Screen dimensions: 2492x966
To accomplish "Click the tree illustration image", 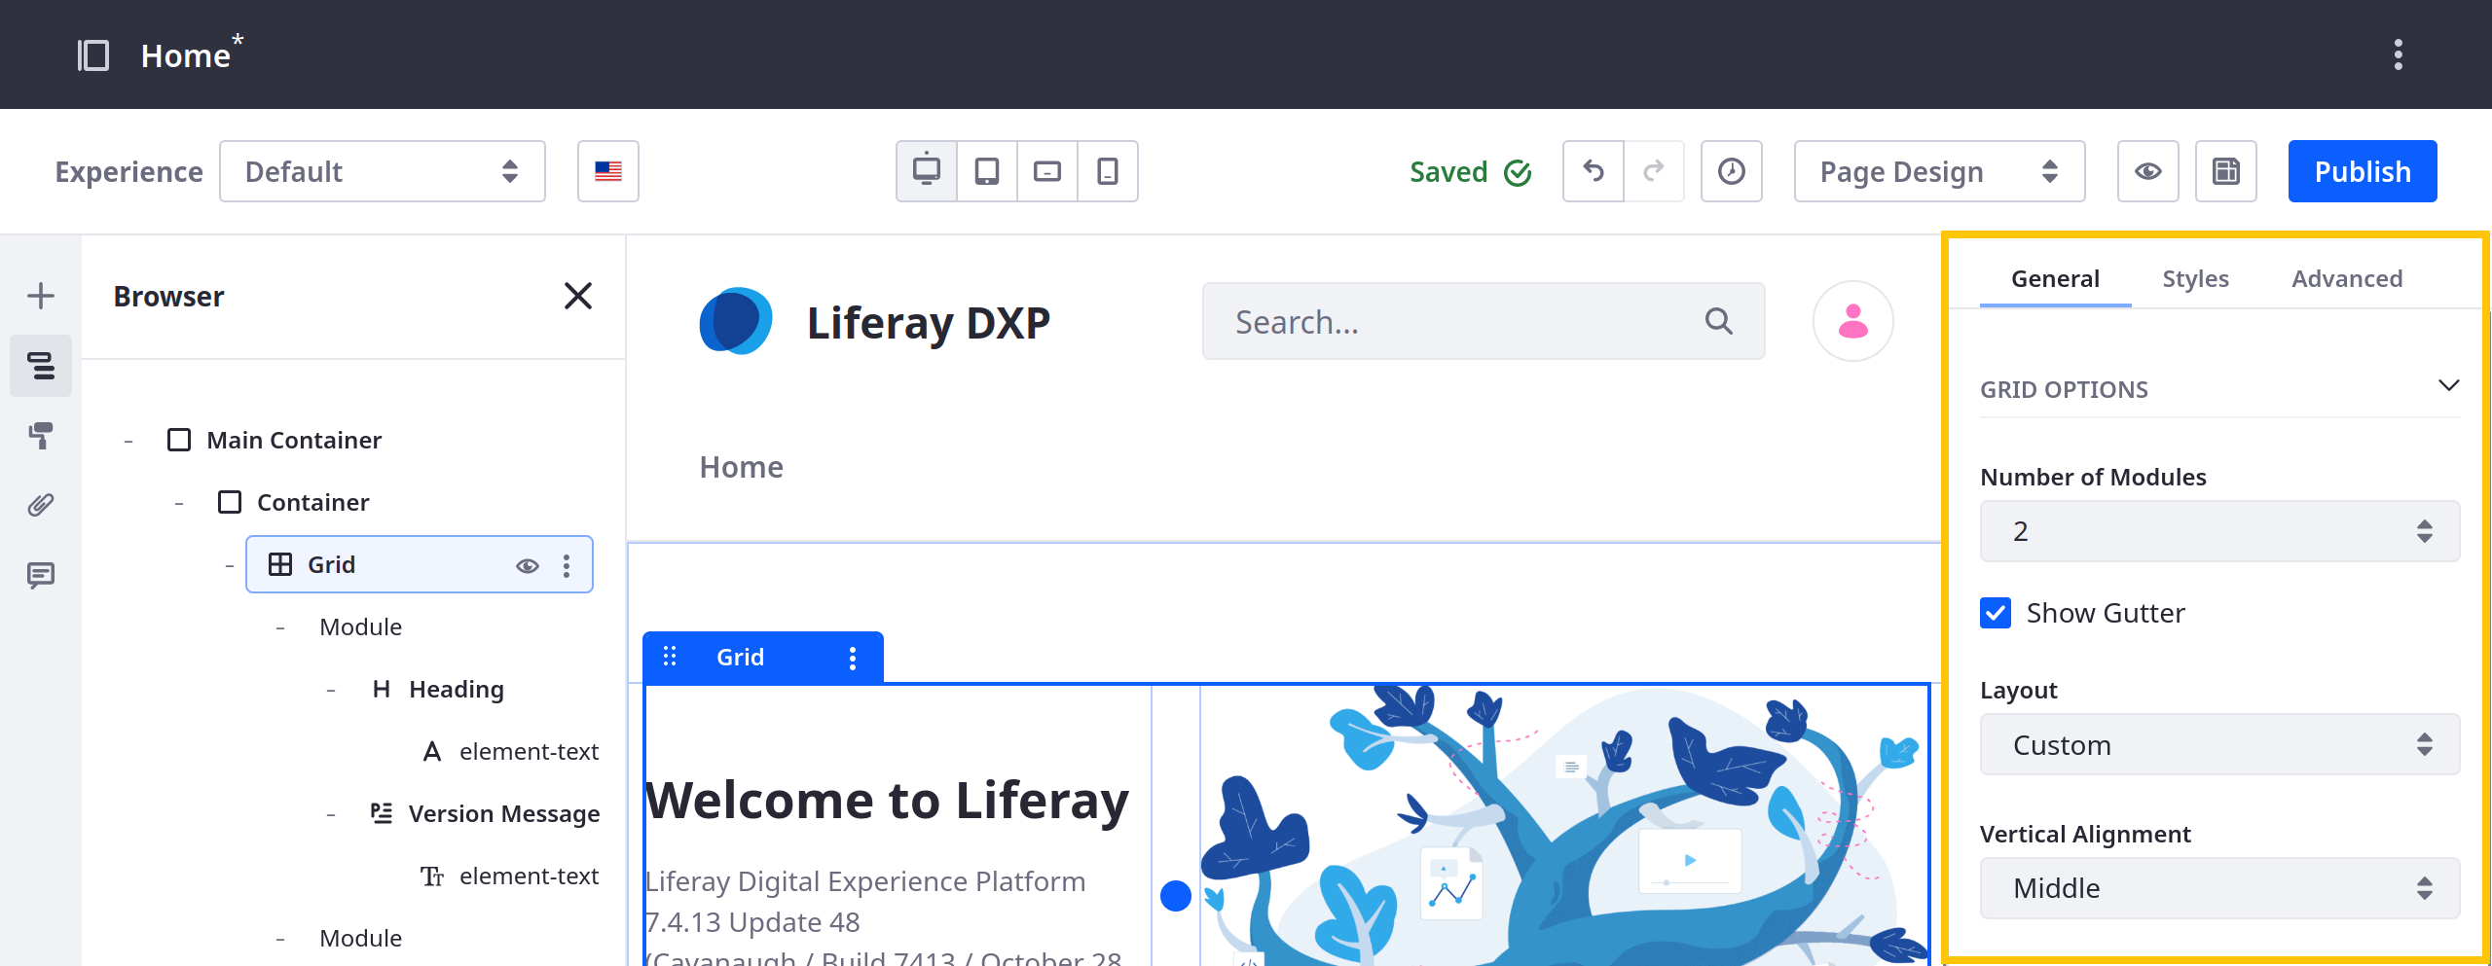I will point(1564,826).
